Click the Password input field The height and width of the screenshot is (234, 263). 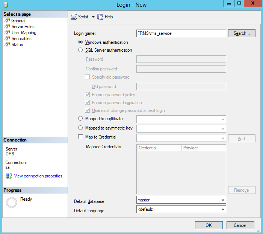pos(181,59)
